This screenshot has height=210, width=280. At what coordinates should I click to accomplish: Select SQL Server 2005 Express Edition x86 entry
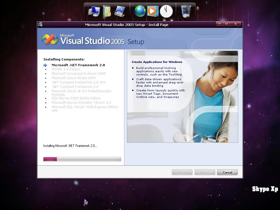click(85, 109)
